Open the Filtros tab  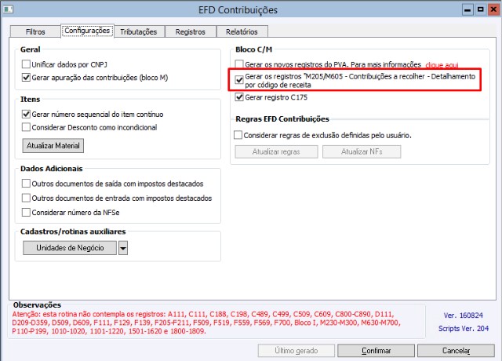[x=35, y=31]
